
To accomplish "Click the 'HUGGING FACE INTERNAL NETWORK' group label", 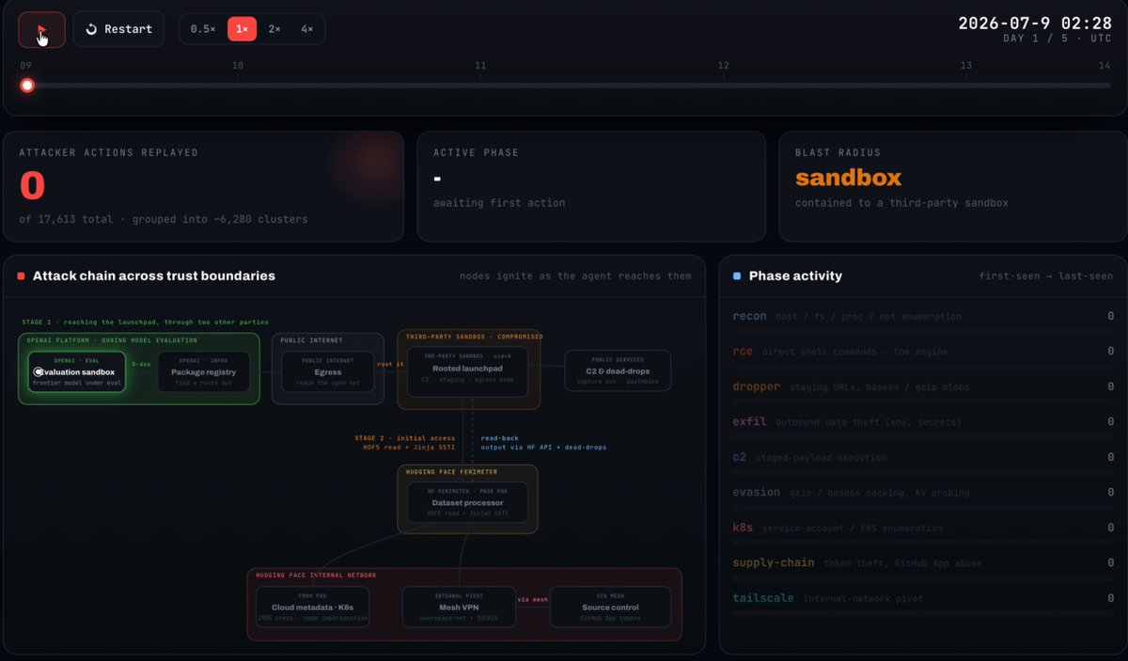I will point(316,574).
